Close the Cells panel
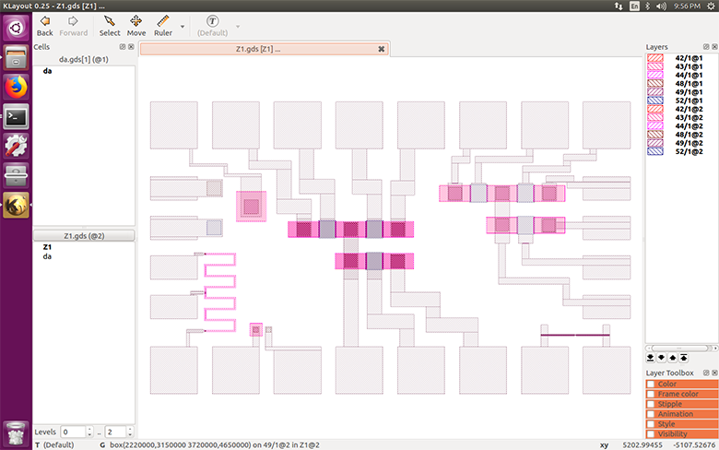 [131, 47]
